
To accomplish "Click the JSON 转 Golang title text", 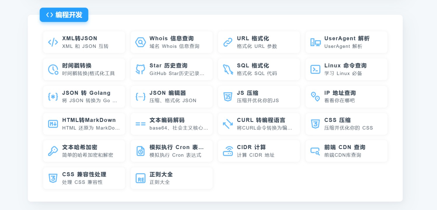I will pyautogui.click(x=86, y=93).
